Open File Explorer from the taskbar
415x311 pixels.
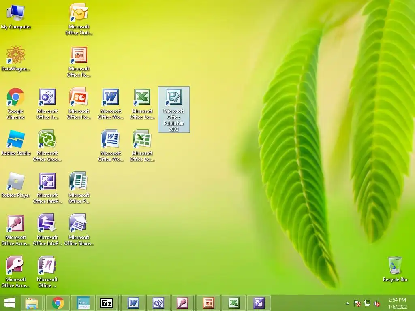click(32, 303)
